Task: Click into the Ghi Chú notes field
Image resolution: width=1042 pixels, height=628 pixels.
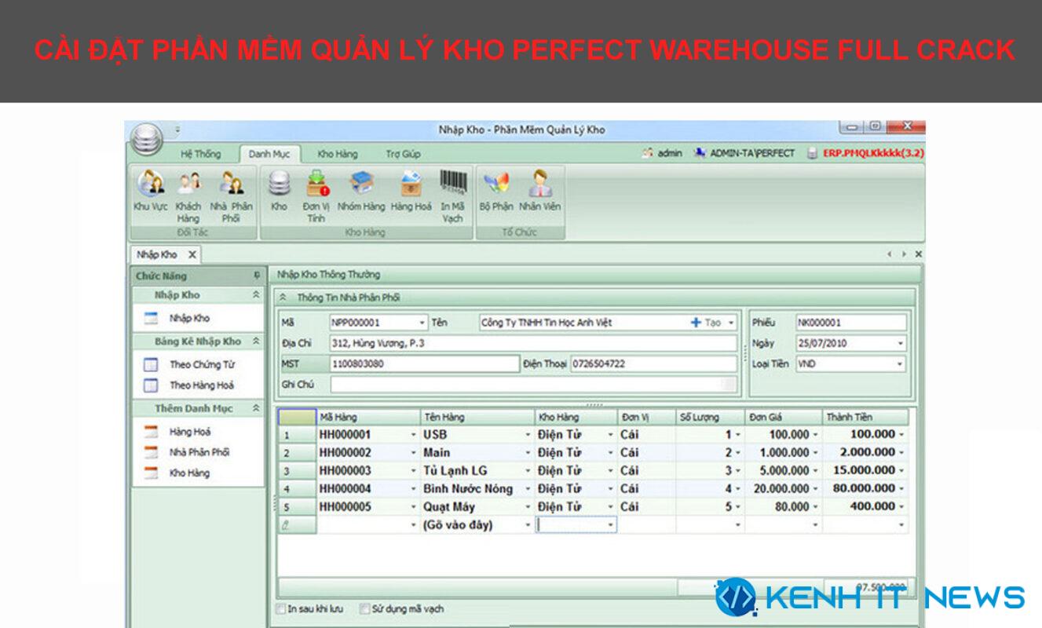Action: pos(533,385)
